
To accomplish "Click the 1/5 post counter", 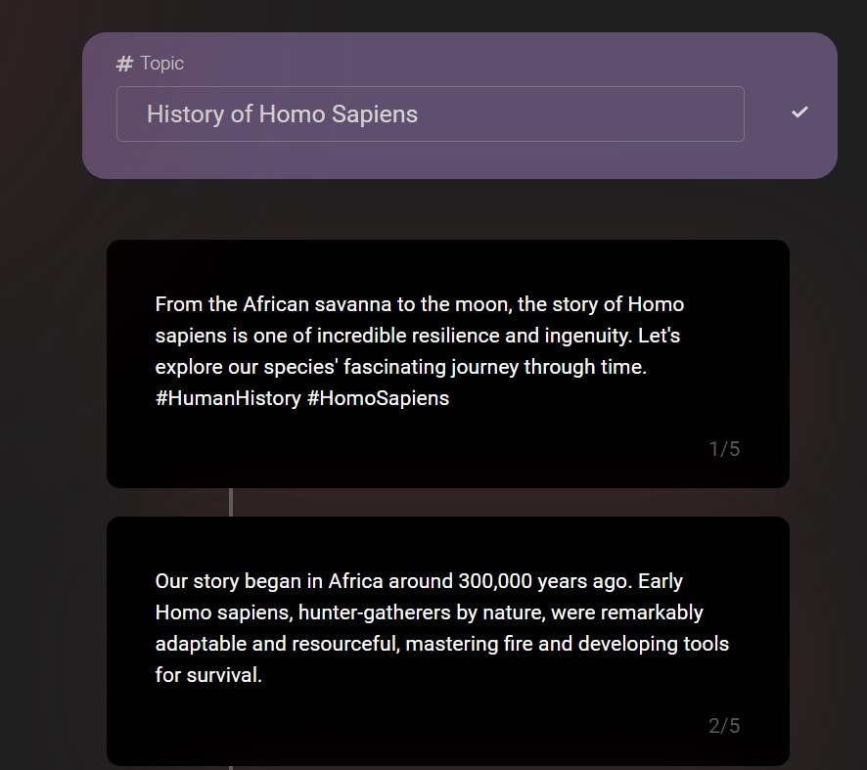I will point(724,449).
